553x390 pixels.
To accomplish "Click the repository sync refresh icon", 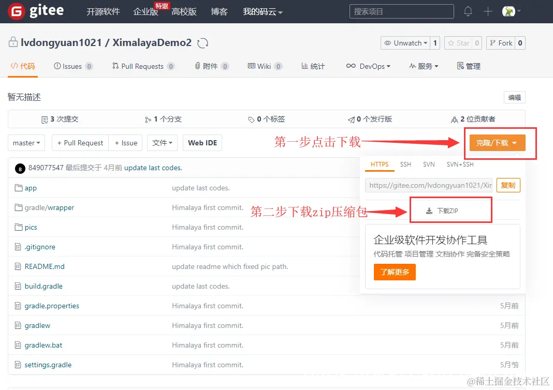I will (x=202, y=43).
